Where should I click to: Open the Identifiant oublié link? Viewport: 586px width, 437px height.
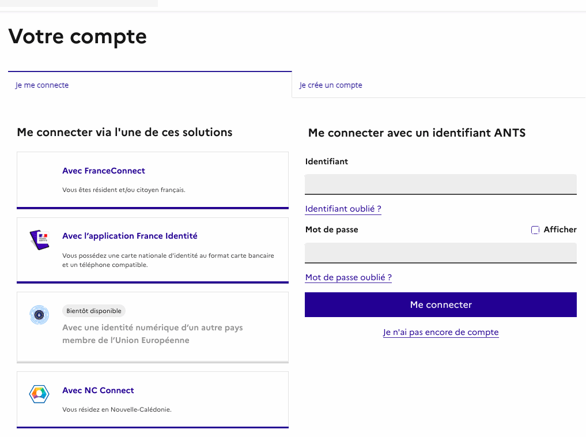(343, 209)
